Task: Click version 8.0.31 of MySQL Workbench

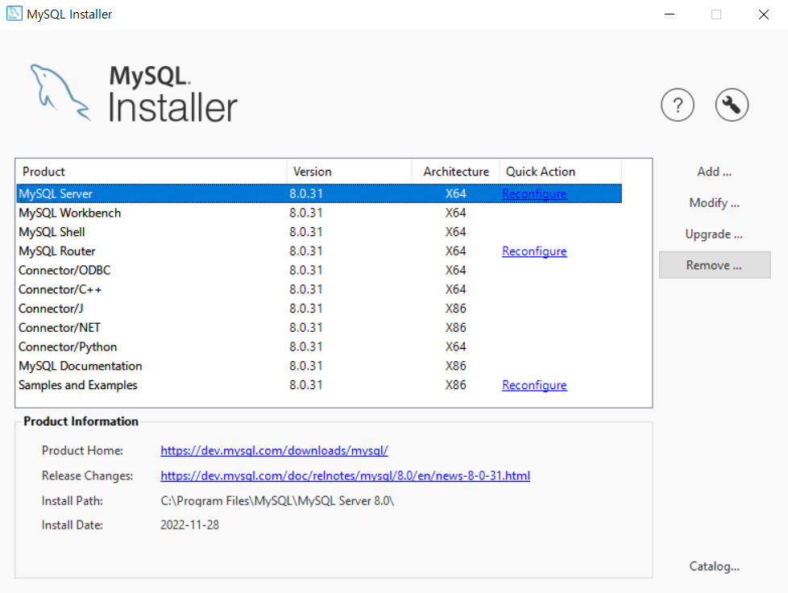Action: tap(305, 213)
